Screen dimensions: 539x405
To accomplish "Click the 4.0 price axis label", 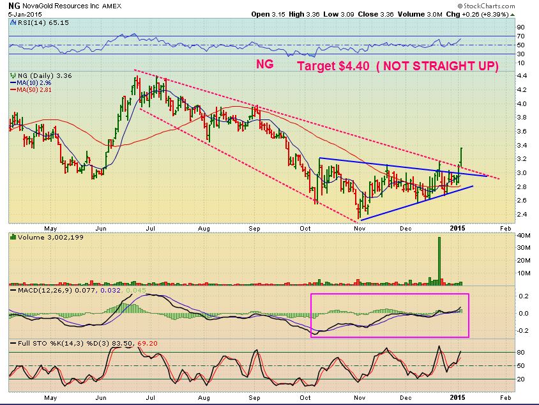I will 522,104.
